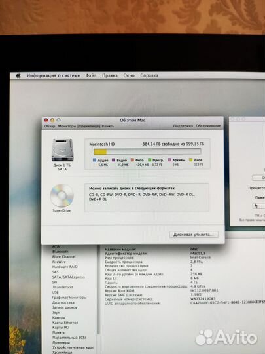265x354 pixels.
Task: Select FireWire in the sidebar
Action: tap(59, 262)
